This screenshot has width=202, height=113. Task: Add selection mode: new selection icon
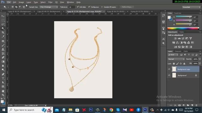(13, 7)
